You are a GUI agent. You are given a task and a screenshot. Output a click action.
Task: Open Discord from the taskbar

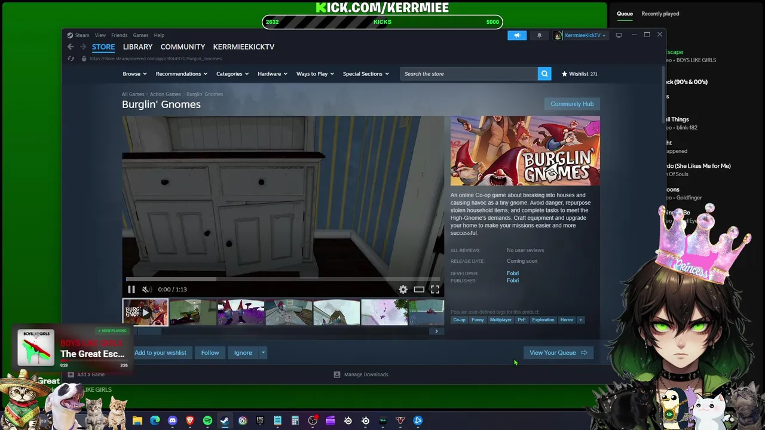coord(173,420)
